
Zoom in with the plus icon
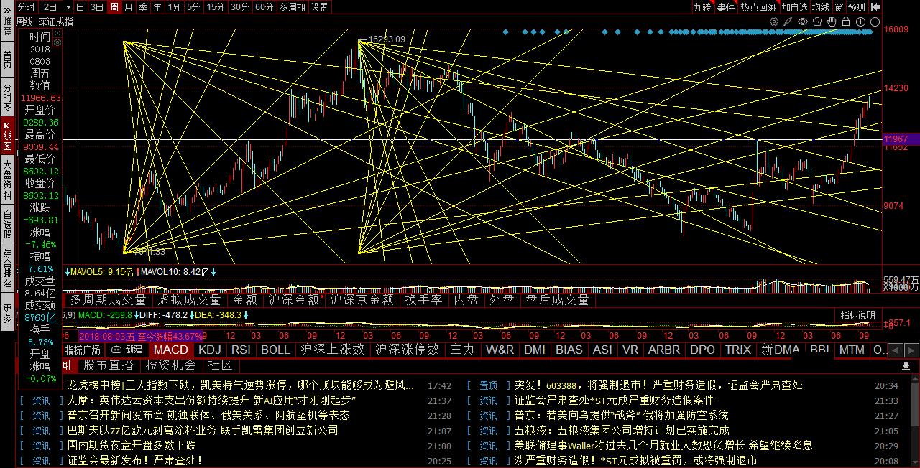coord(860,22)
